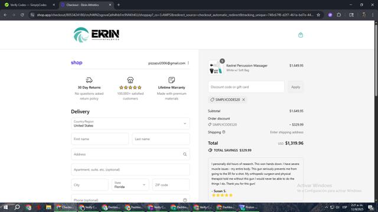Click the City field

(90, 185)
